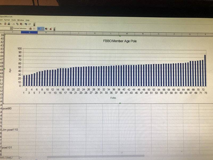213x160 pixels.
Task: Click the Copy icon in toolbar
Action: point(17,24)
